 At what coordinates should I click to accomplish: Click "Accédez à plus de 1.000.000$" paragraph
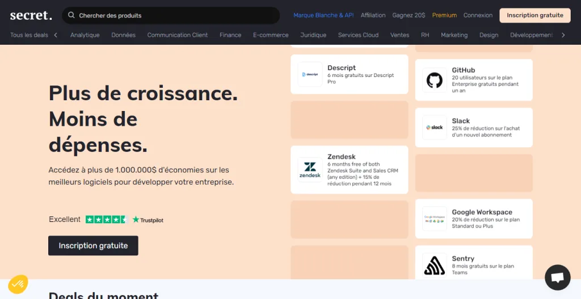[141, 176]
